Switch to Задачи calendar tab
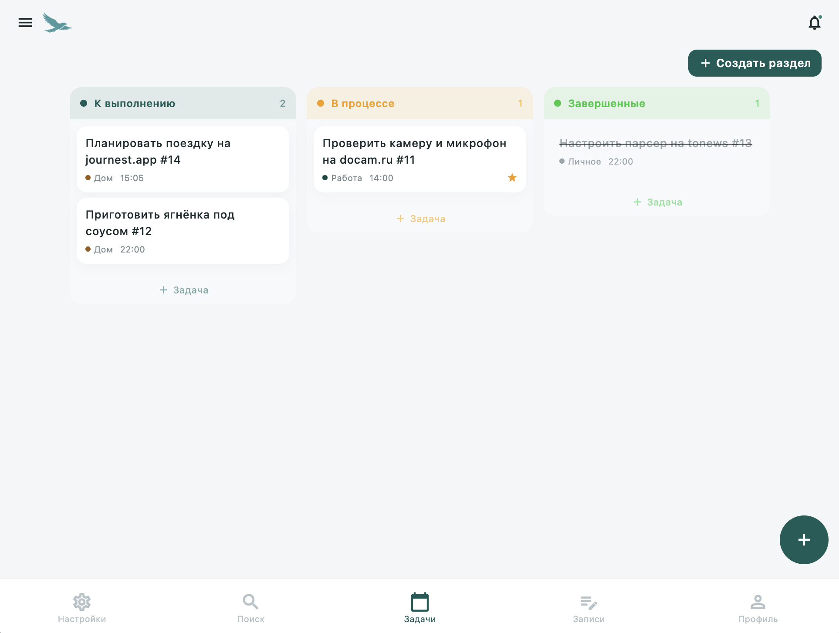The height and width of the screenshot is (633, 839). pyautogui.click(x=419, y=608)
